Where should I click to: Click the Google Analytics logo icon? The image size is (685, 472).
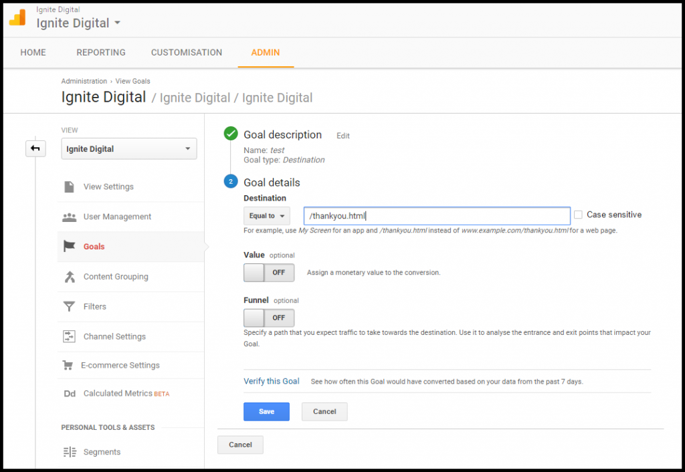tap(17, 17)
